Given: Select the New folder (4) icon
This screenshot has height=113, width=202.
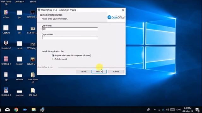Looking at the screenshot, I should (33, 78).
